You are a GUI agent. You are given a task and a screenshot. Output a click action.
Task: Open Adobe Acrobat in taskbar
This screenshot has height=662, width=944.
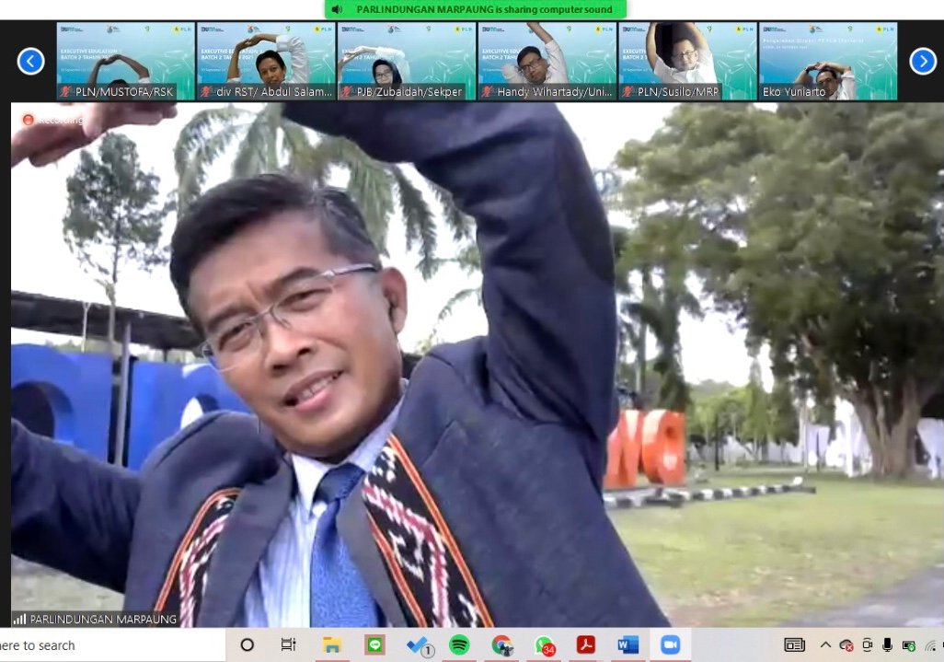click(x=586, y=645)
